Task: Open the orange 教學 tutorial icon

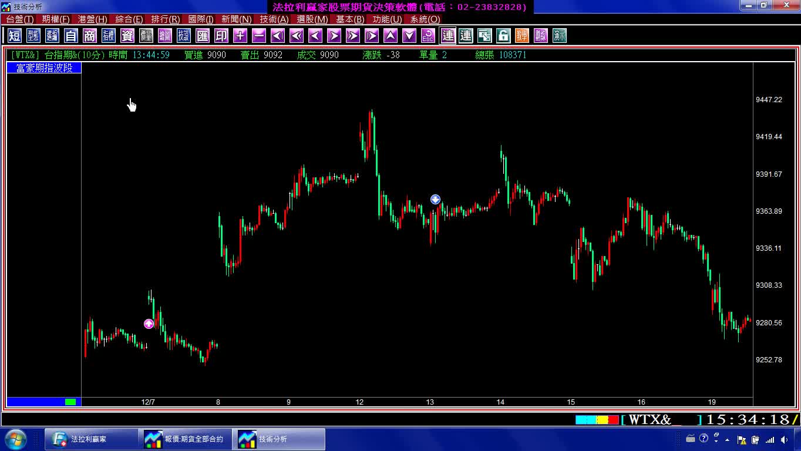Action: 522,36
